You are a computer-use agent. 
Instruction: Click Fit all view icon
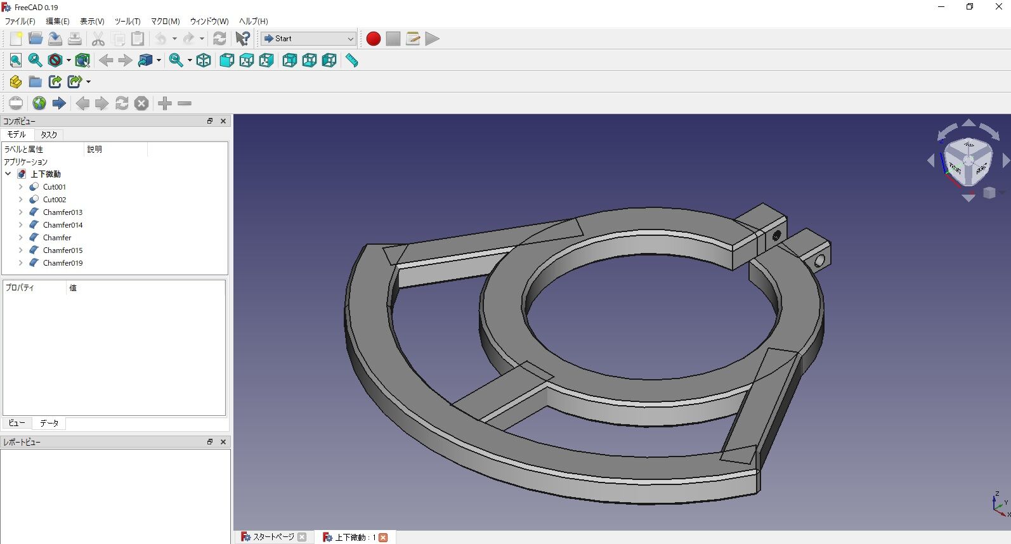tap(16, 60)
